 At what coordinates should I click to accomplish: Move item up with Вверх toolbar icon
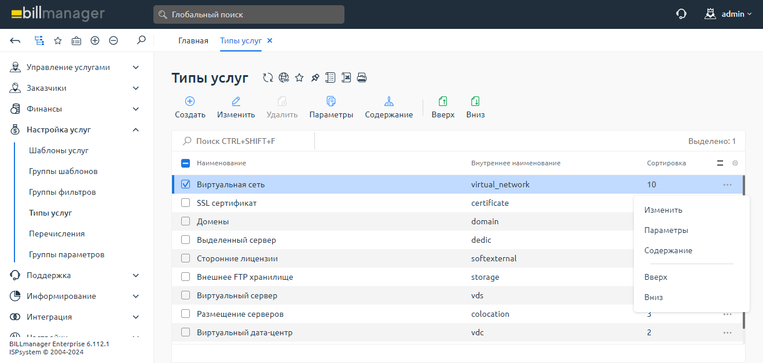pos(443,107)
